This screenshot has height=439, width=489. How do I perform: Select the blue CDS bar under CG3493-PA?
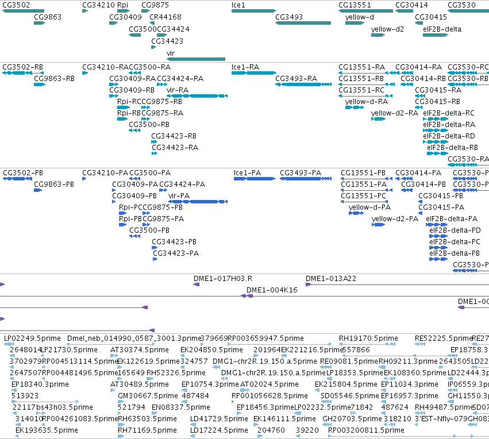coord(306,179)
